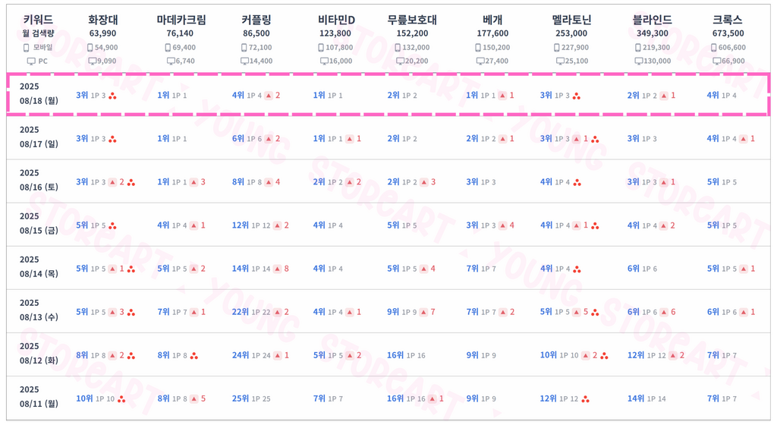Click red up-arrow in 08/14 커플링 cell
Viewport: 777px width, 425px height.
pos(278,269)
